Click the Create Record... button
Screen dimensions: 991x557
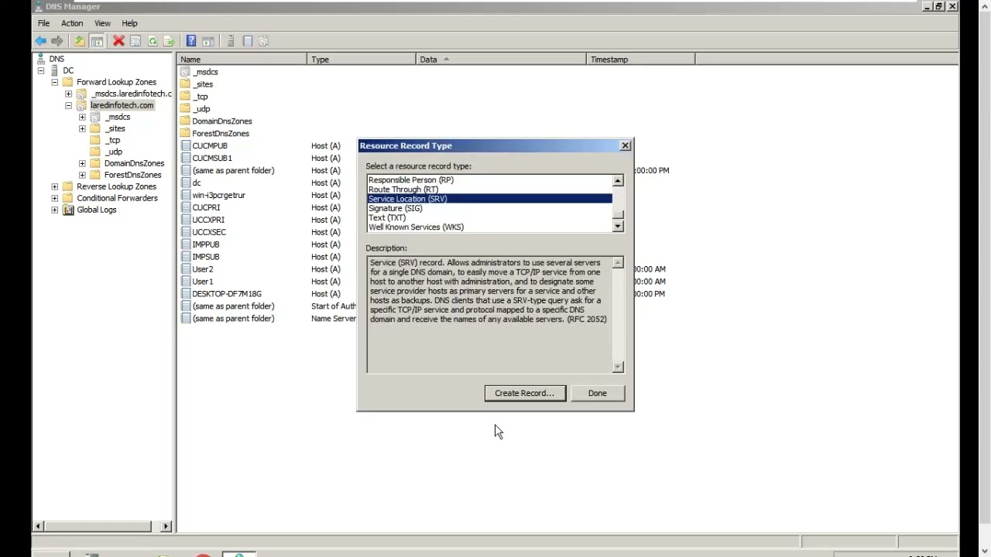pos(525,393)
